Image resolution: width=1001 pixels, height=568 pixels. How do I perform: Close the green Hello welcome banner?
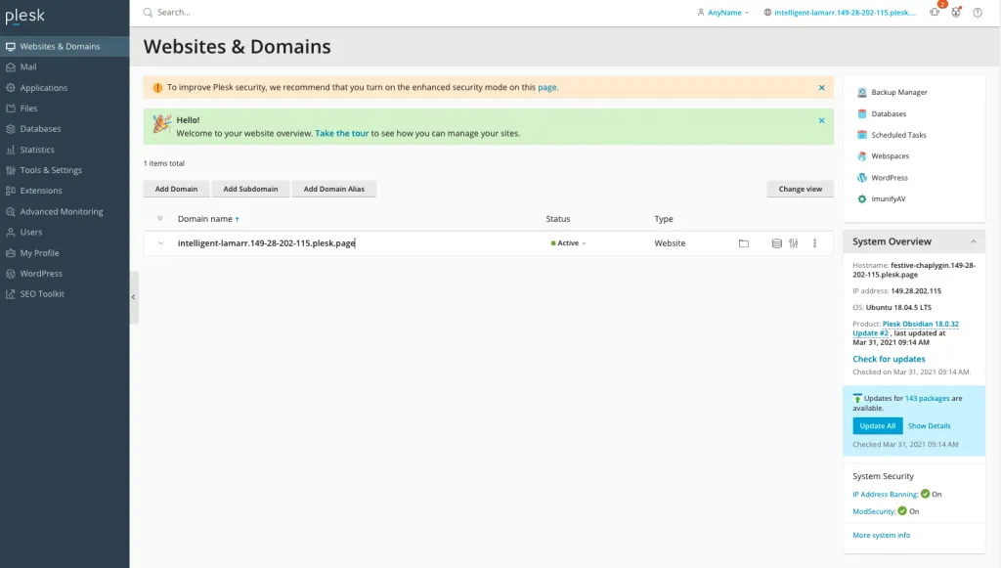tap(821, 120)
